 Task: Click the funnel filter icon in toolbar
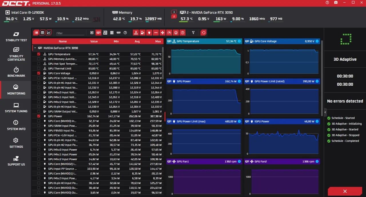(193, 33)
